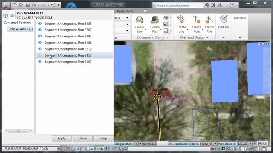The height and width of the screenshot is (153, 273).
Task: Select Segment Underground Run 3217
Action: pos(75,55)
